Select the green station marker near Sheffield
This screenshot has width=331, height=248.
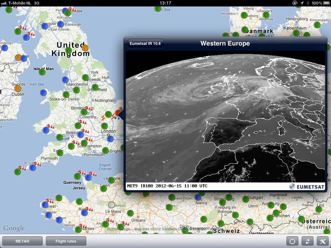(95, 87)
